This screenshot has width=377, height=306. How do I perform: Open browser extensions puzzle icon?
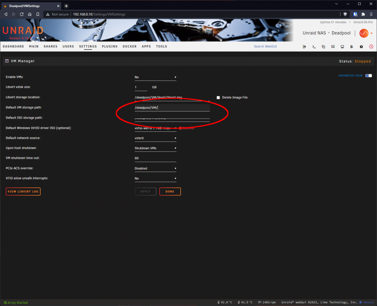click(363, 14)
